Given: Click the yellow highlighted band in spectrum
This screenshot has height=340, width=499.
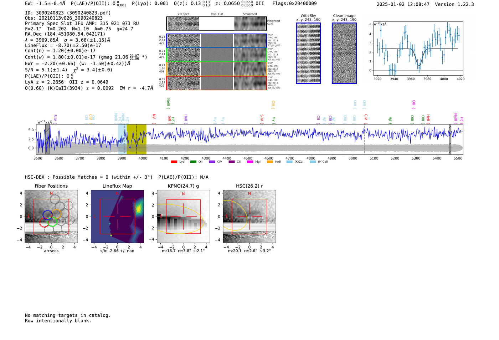Looking at the screenshot, I should tap(137, 139).
